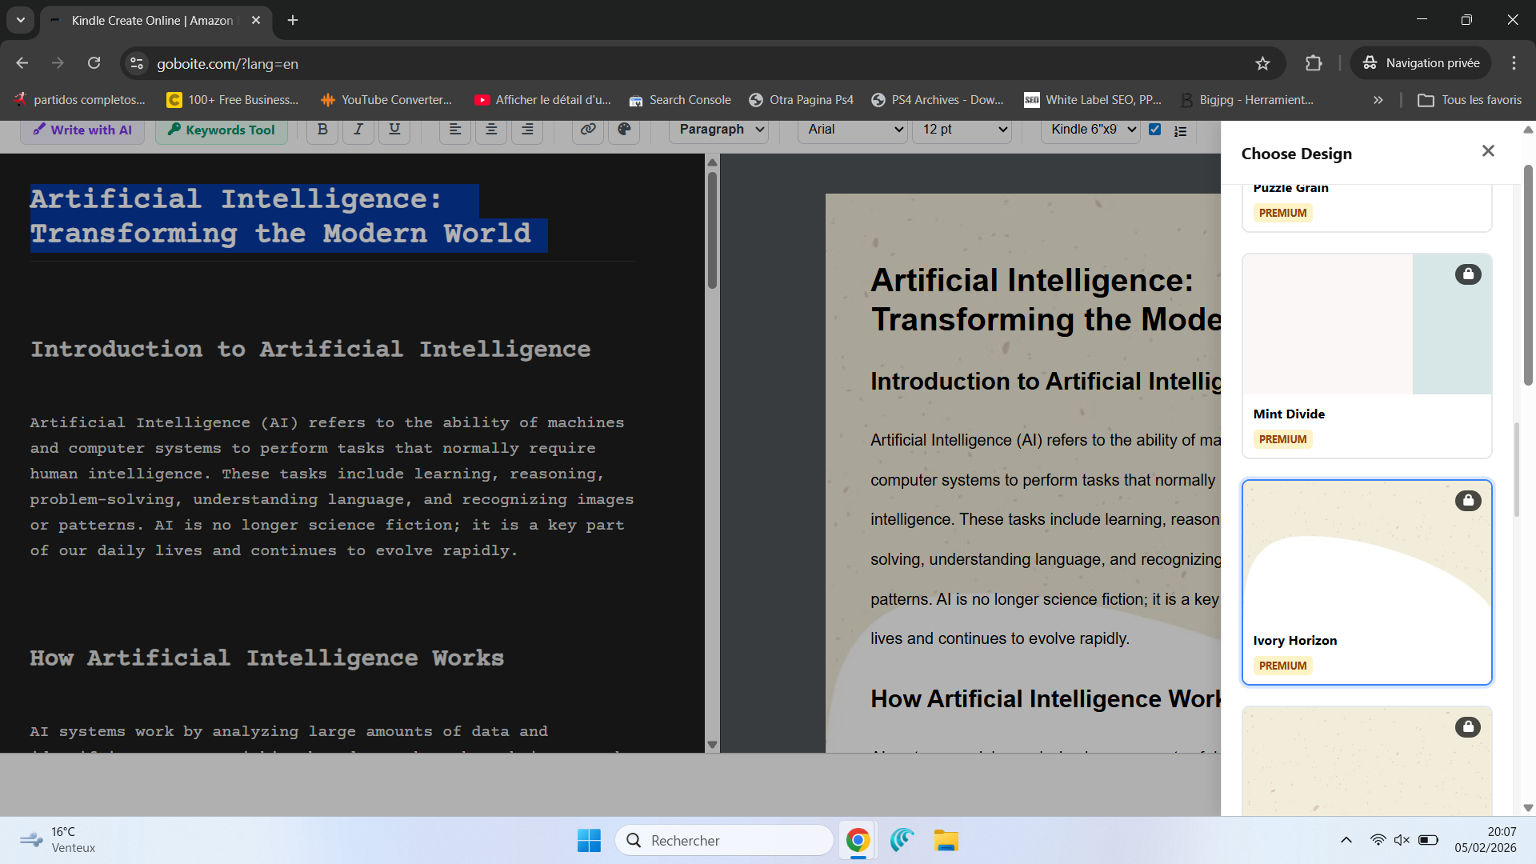Open the Keywords Tool button
The height and width of the screenshot is (864, 1536).
221,130
